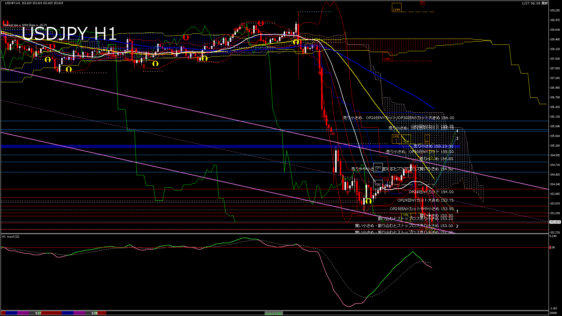Screen dimensions: 562x316
Task: Click the Channel size Slope text
Action: (25, 25)
